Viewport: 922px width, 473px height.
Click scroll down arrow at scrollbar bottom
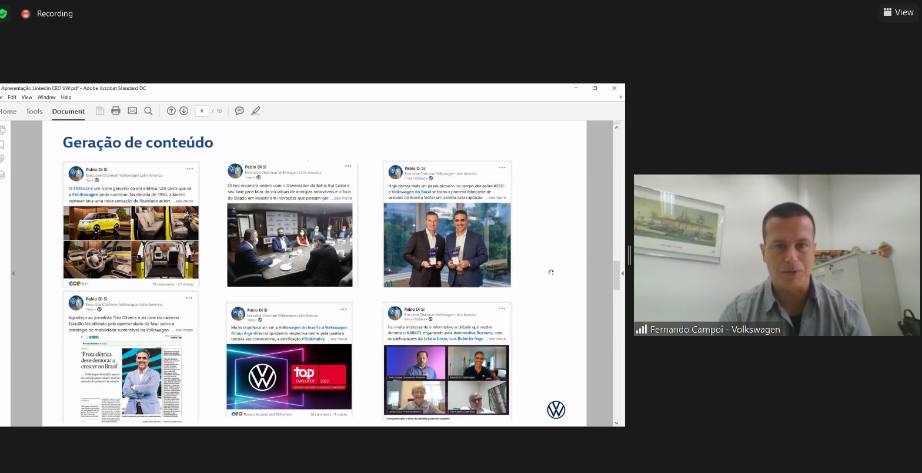617,422
